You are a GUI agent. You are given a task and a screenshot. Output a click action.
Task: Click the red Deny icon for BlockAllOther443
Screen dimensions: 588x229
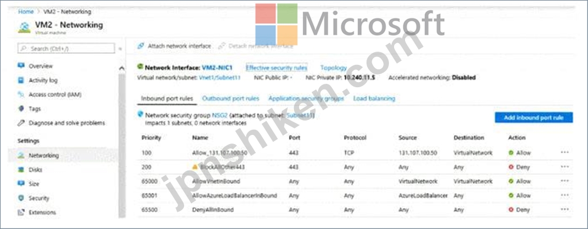tap(511, 167)
